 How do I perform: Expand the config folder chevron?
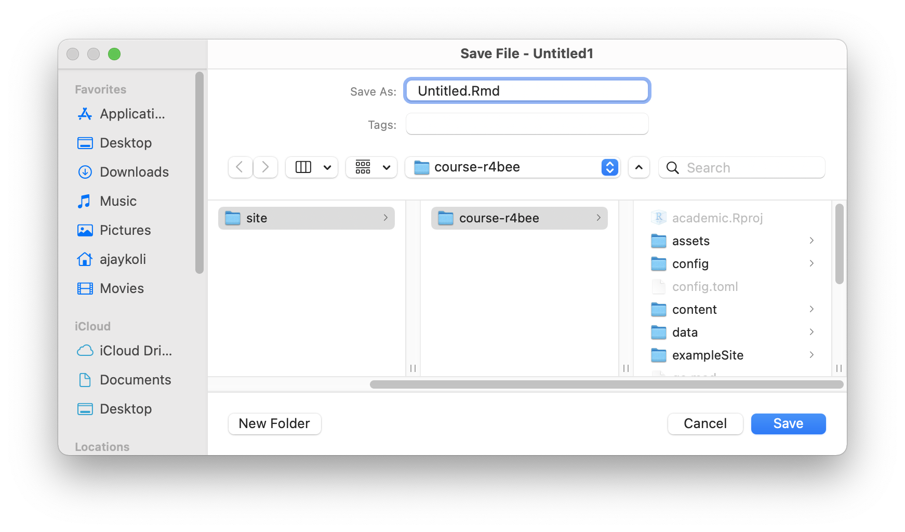pyautogui.click(x=811, y=263)
